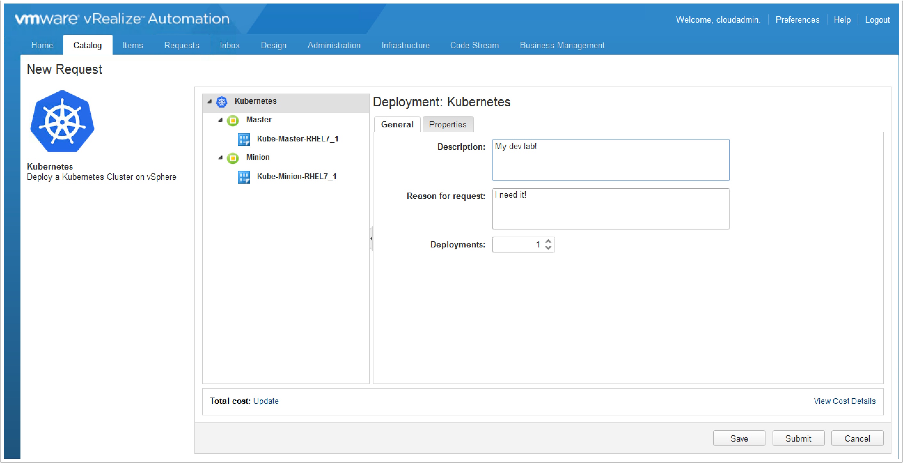Collapse the Kubernetes root tree node
Image resolution: width=903 pixels, height=463 pixels.
point(210,102)
